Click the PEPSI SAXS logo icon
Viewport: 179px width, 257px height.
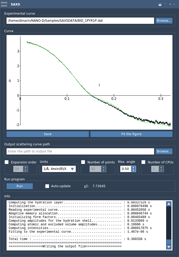coord(4,4)
